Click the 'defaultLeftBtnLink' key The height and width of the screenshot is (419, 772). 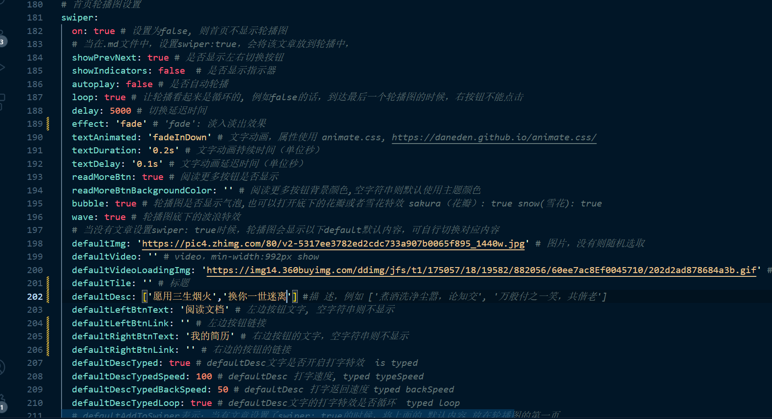tap(120, 323)
